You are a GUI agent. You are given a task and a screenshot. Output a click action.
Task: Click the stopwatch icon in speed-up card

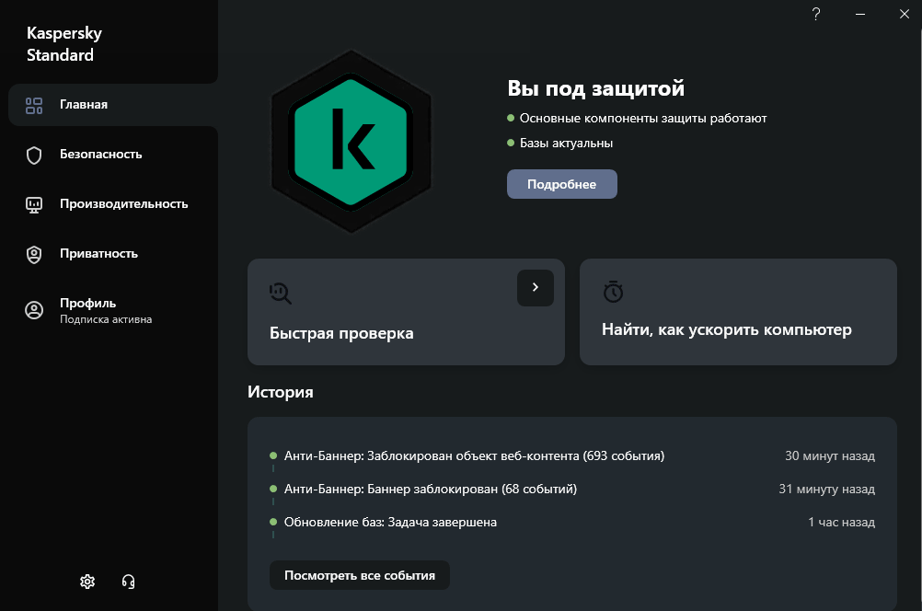[x=614, y=292]
